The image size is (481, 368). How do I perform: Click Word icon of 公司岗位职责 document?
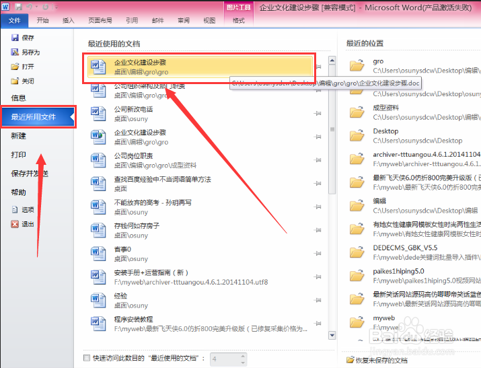pyautogui.click(x=98, y=160)
